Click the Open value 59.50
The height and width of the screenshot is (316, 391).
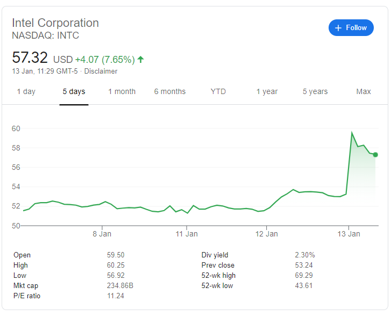pos(116,255)
